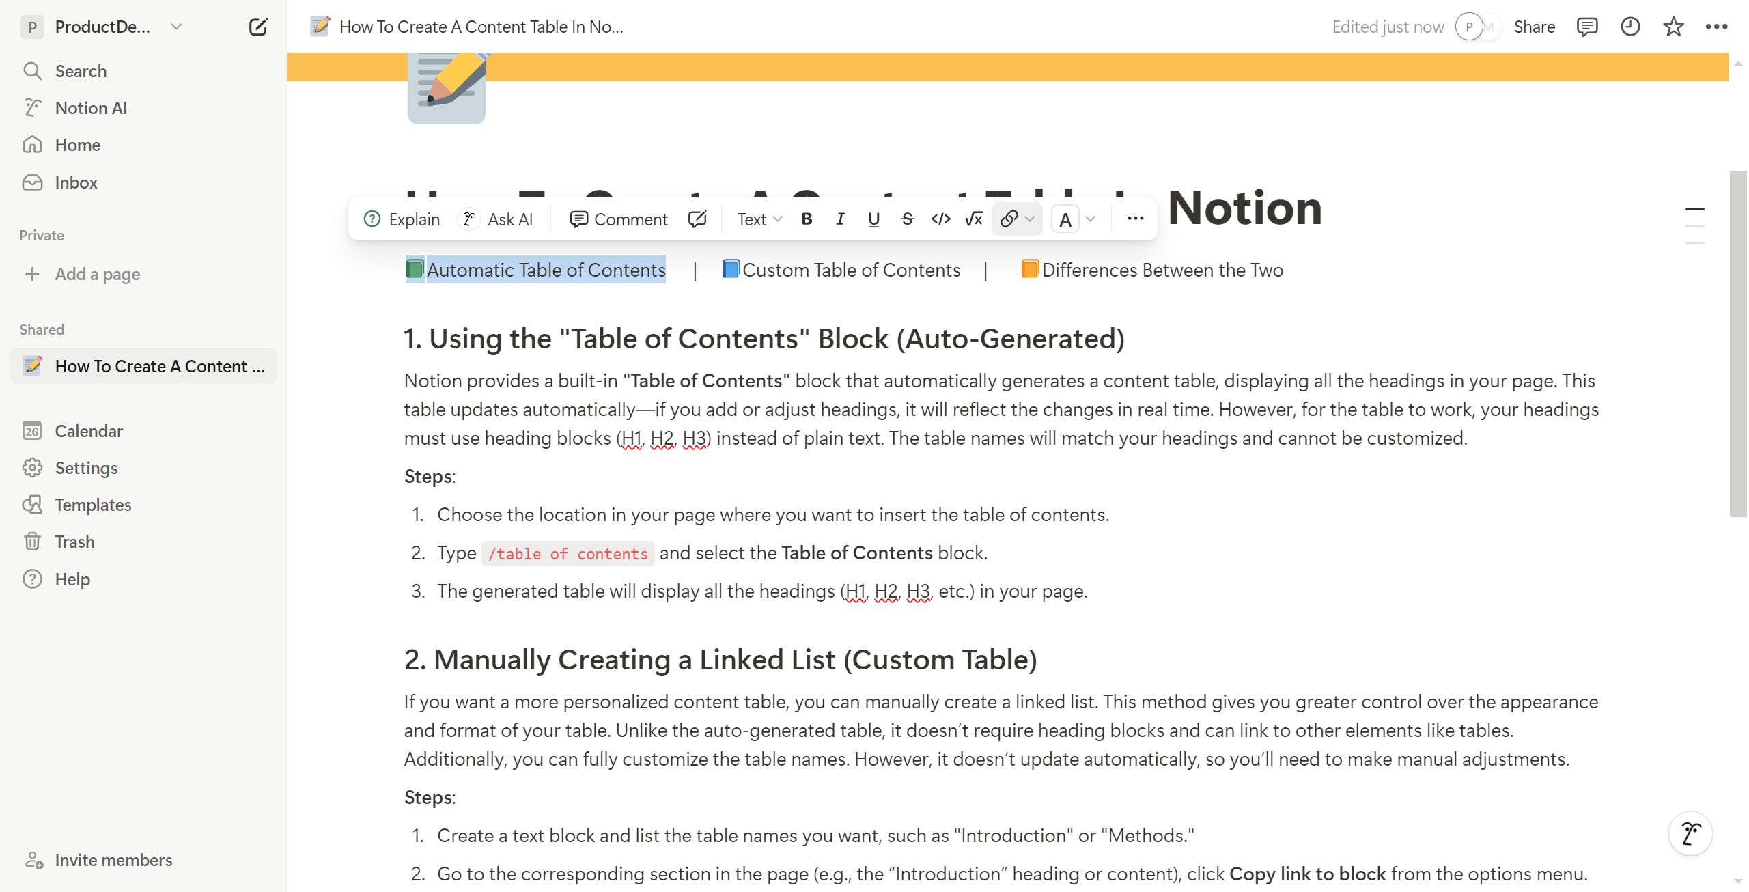Toggle strikethrough formatting

(907, 219)
